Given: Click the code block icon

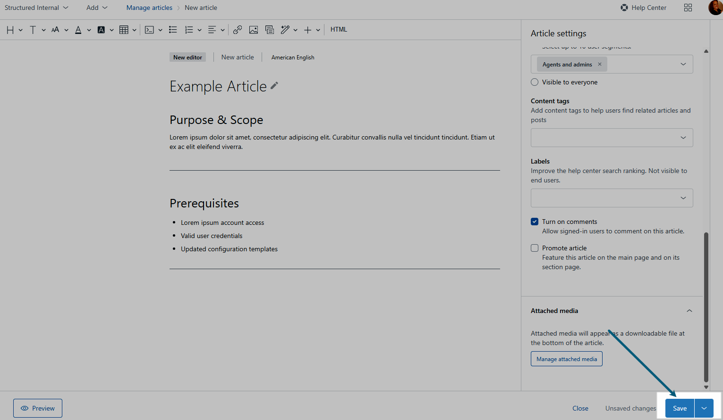Looking at the screenshot, I should click(149, 30).
